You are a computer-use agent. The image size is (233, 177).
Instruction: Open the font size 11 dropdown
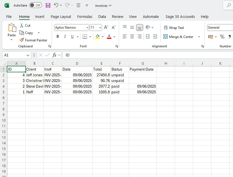click(x=100, y=28)
